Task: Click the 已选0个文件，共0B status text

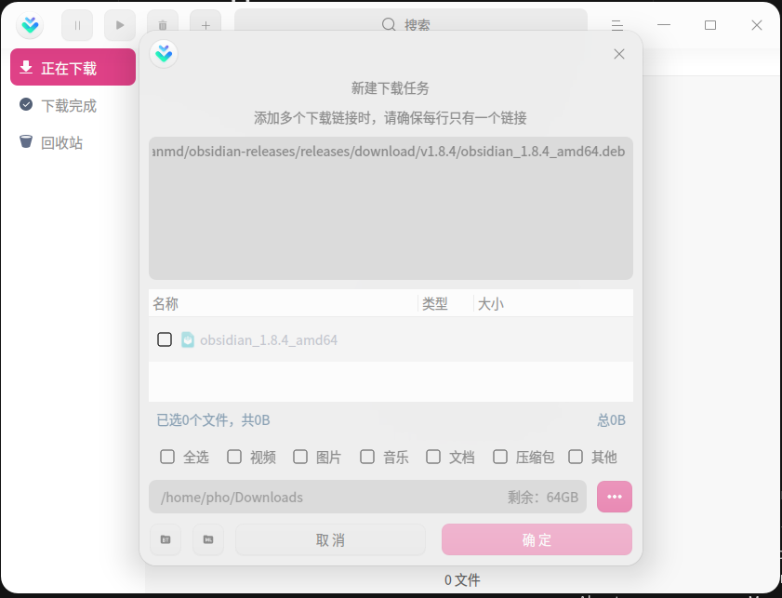Action: 214,420
